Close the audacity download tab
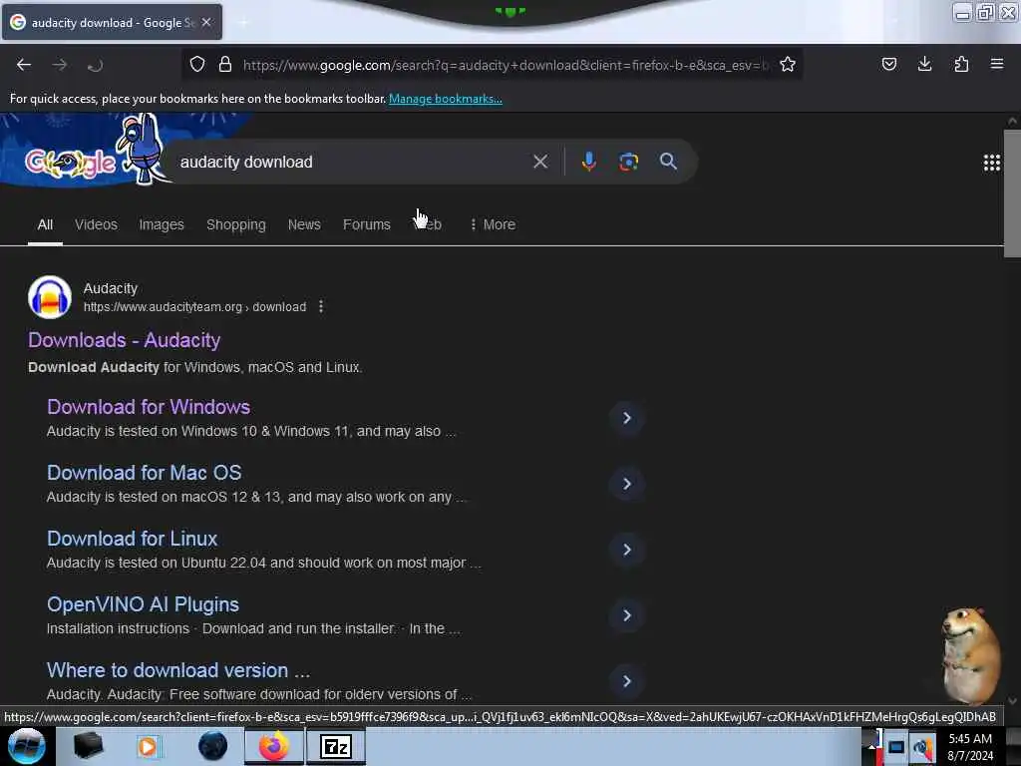 pyautogui.click(x=206, y=22)
